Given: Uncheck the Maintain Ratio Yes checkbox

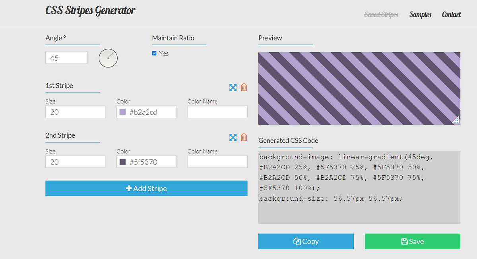Looking at the screenshot, I should [x=154, y=53].
